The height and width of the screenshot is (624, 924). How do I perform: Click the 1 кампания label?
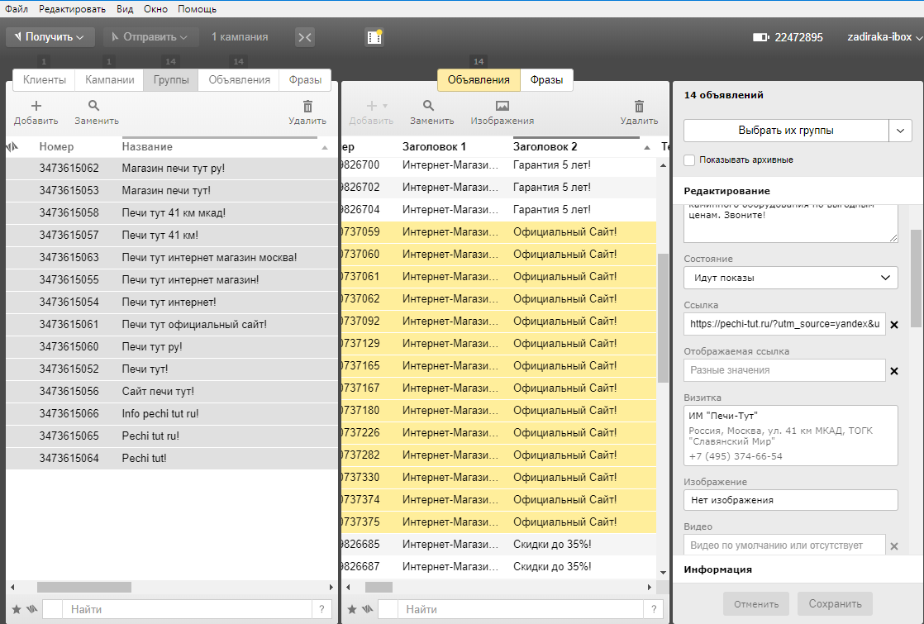[x=240, y=37]
